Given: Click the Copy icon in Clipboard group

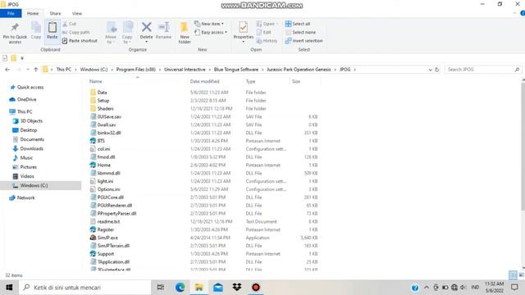Looking at the screenshot, I should (36, 27).
